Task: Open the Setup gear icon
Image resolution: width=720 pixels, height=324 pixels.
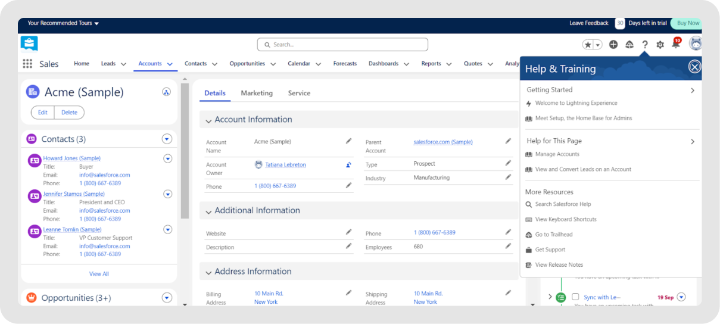Action: tap(660, 45)
